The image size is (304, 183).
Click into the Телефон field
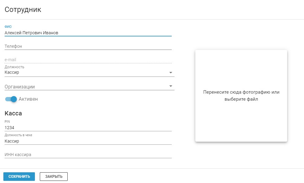pyautogui.click(x=88, y=46)
